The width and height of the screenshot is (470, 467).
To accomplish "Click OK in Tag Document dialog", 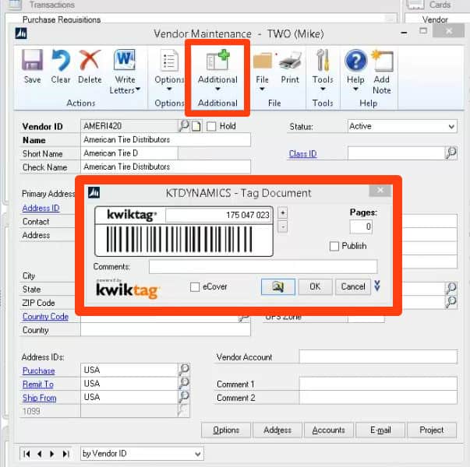I will pyautogui.click(x=316, y=286).
